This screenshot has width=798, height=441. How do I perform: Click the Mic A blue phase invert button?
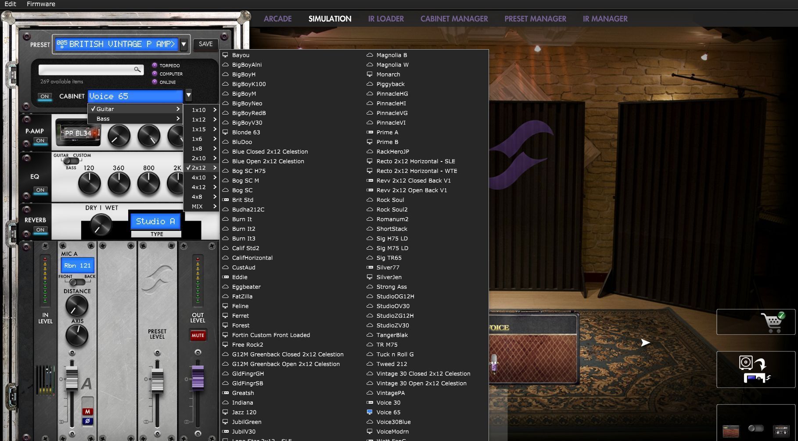[x=87, y=422]
